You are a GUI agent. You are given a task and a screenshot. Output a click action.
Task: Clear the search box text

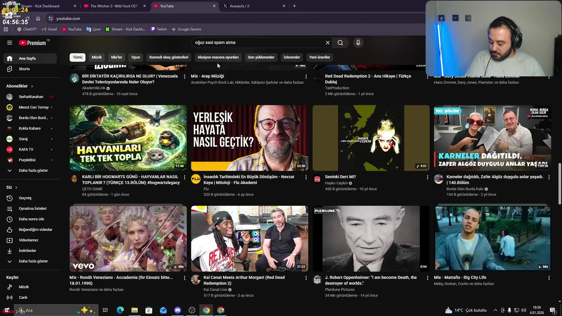pos(328,43)
